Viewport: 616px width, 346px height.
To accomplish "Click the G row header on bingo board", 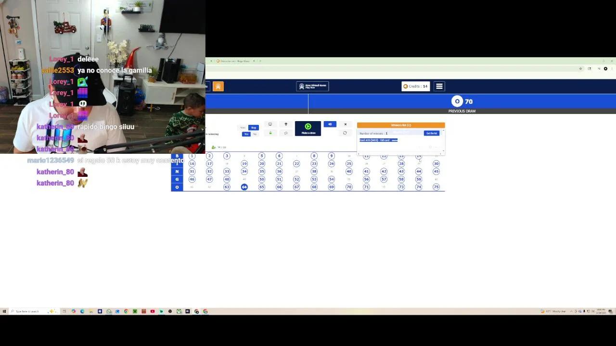I will pyautogui.click(x=177, y=179).
